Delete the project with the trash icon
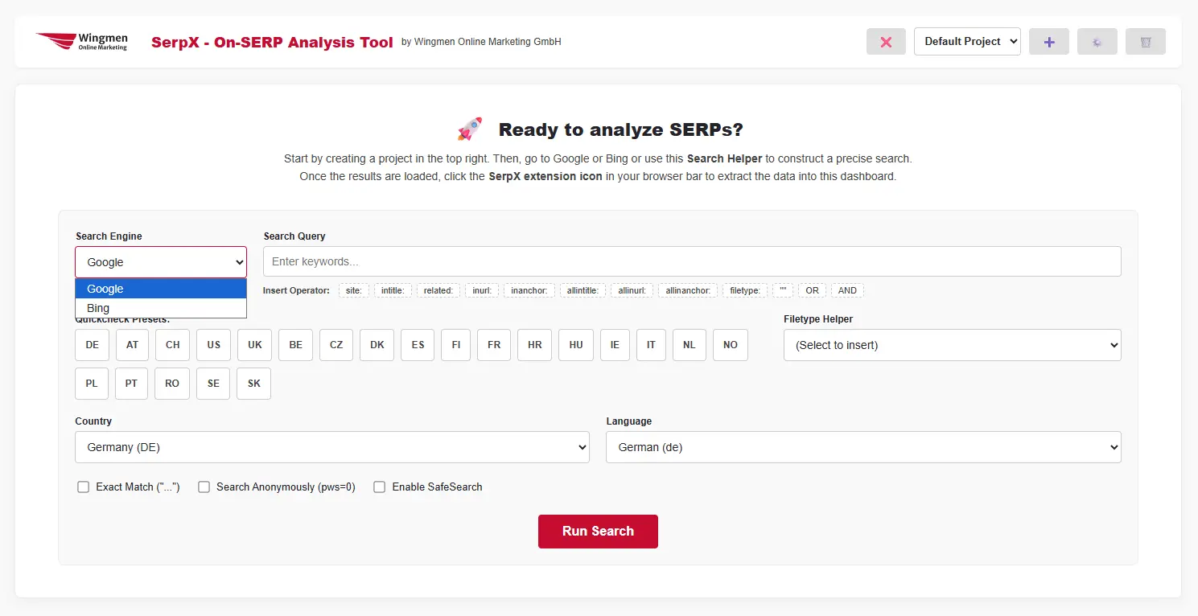Image resolution: width=1198 pixels, height=616 pixels. [1146, 42]
